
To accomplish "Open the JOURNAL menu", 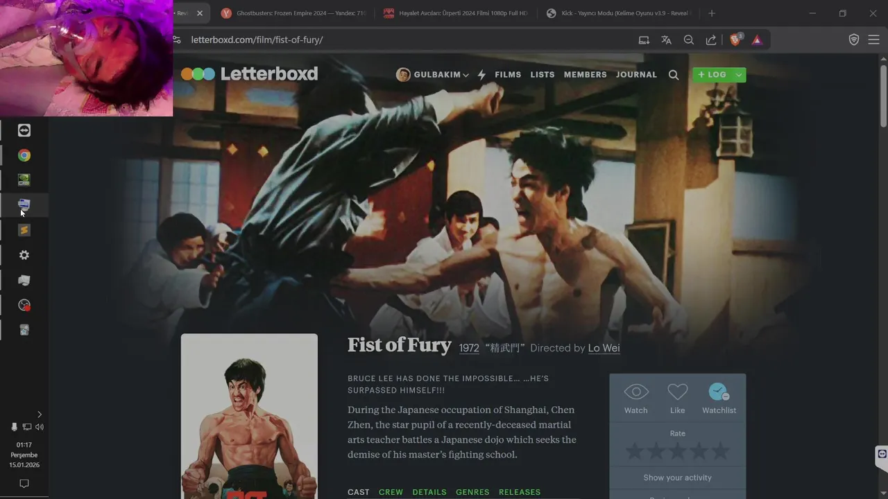I will (x=636, y=75).
